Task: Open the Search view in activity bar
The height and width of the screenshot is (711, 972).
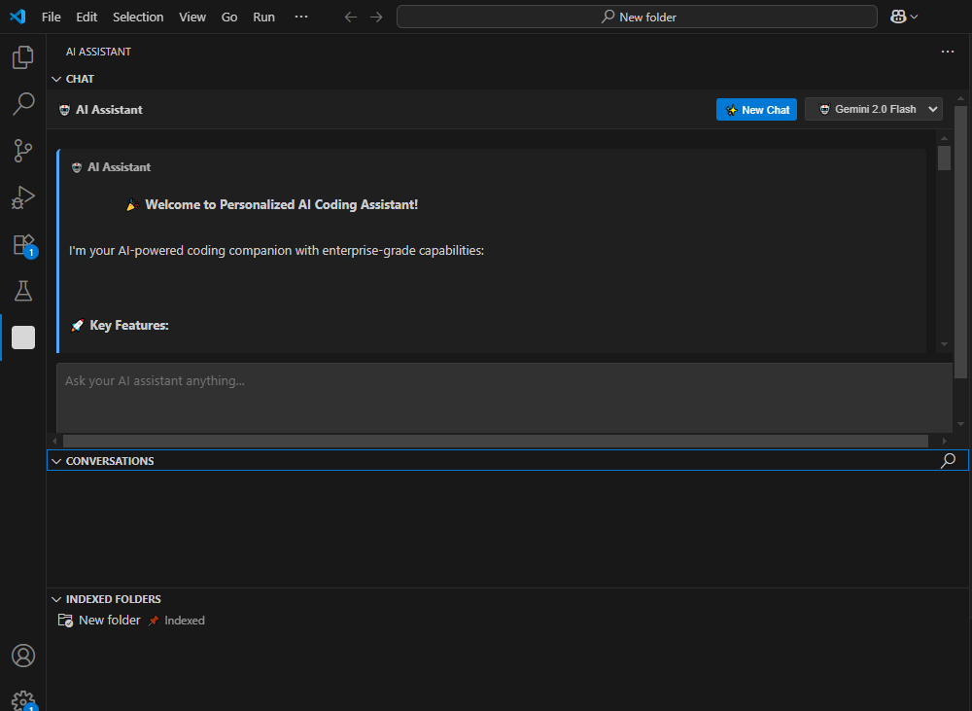Action: point(23,104)
